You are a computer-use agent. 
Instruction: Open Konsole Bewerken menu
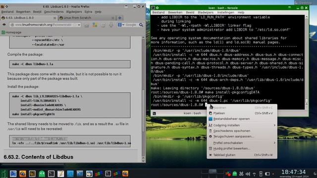tap(175, 12)
